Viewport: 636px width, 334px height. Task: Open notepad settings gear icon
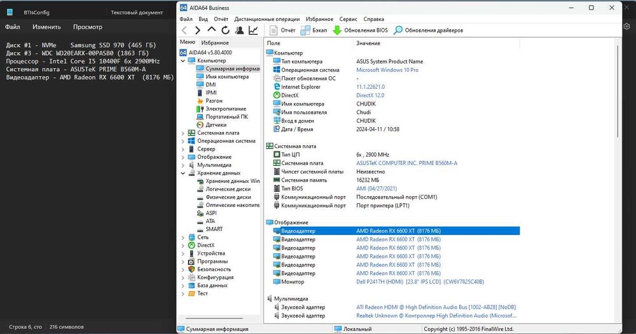(x=627, y=26)
